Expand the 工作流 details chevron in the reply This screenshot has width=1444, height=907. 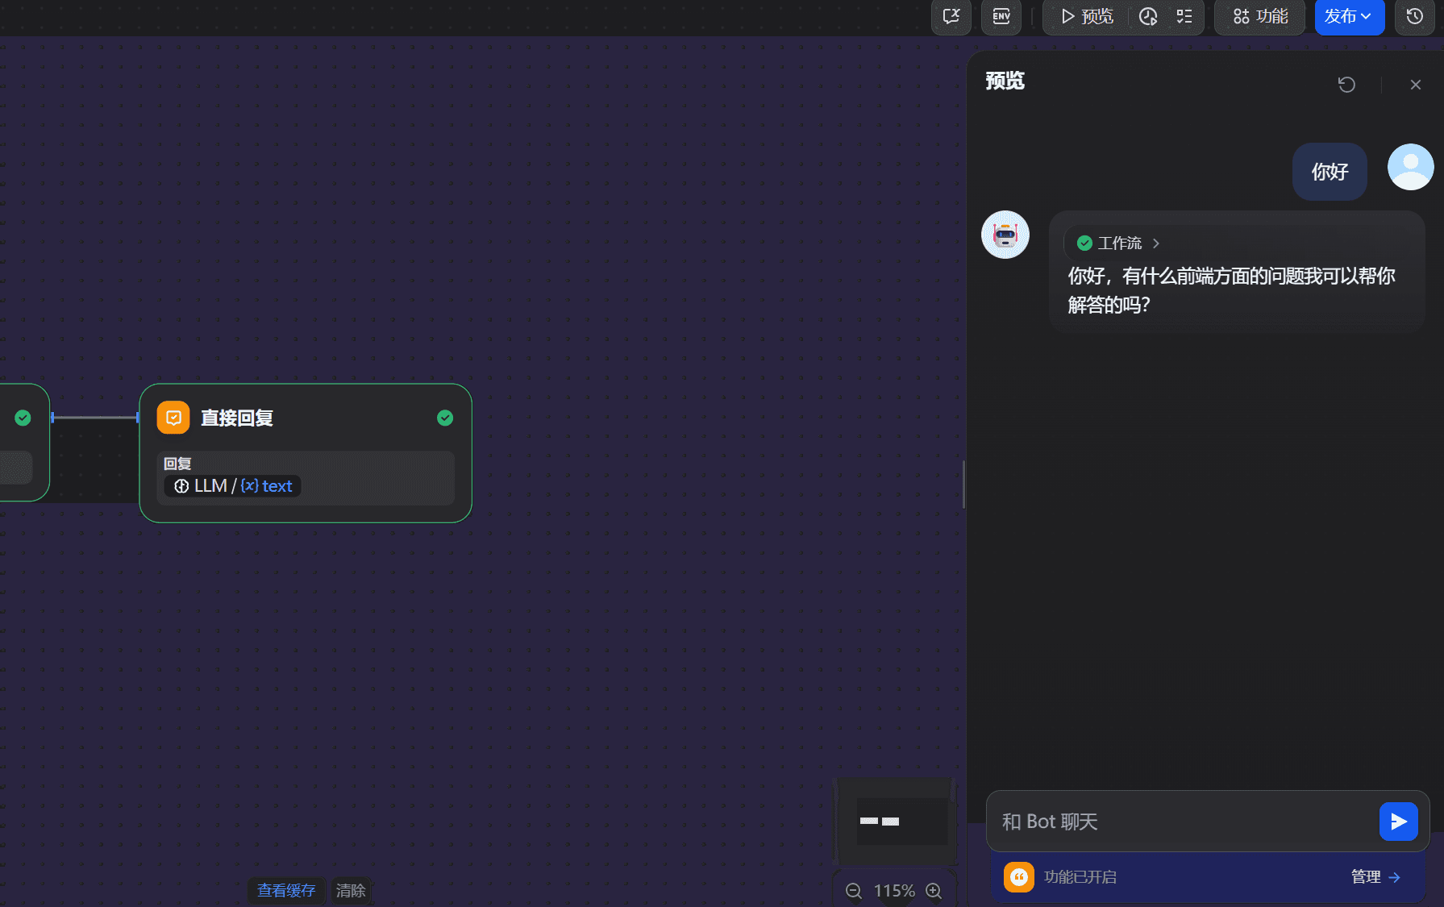1156,243
